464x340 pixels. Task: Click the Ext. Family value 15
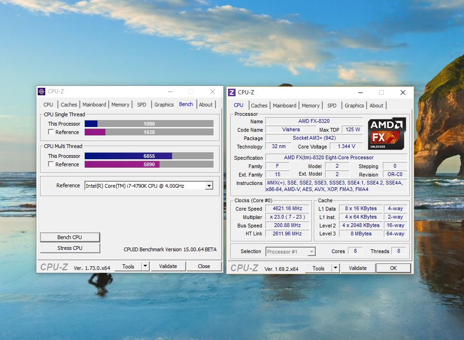pyautogui.click(x=277, y=174)
